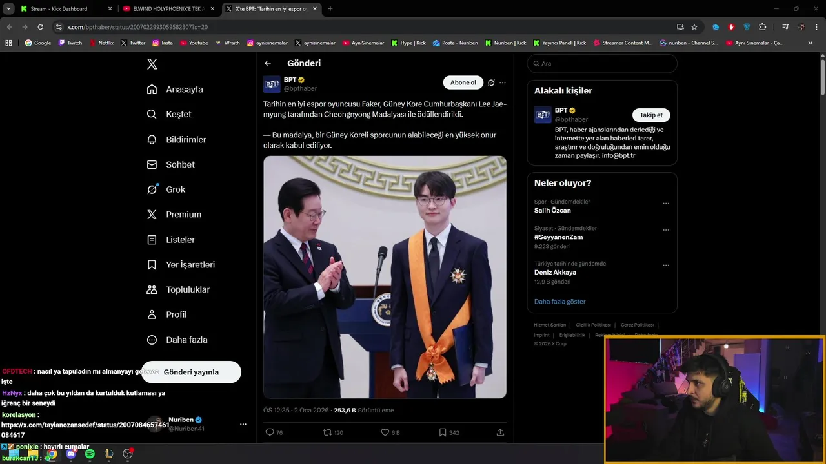Click the share icon on post
Viewport: 826px width, 464px height.
coord(500,432)
